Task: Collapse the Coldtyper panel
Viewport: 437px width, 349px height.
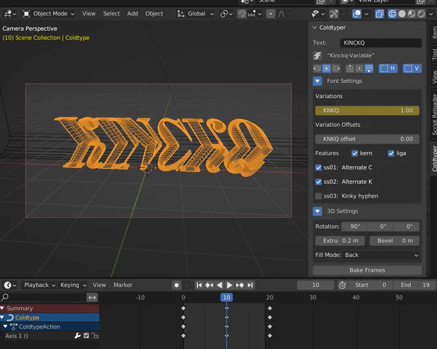Action: [315, 28]
